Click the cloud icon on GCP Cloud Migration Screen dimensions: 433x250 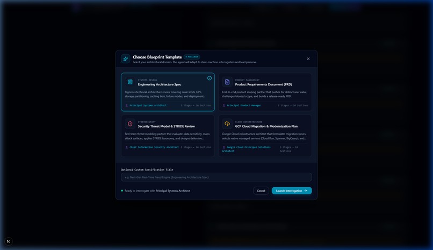[227, 124]
